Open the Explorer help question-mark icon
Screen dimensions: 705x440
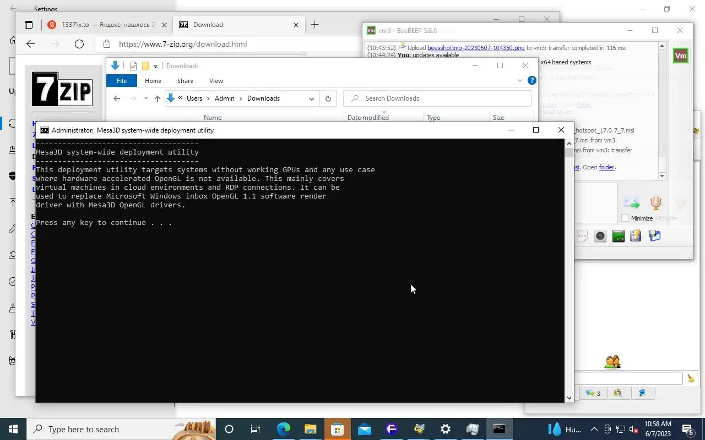click(x=532, y=80)
